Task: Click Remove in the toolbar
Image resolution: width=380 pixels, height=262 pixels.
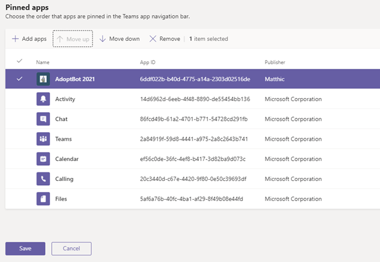Action: [165, 39]
